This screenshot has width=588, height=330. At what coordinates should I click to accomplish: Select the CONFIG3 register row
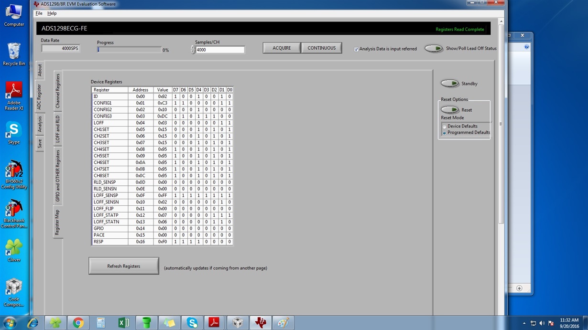(162, 116)
